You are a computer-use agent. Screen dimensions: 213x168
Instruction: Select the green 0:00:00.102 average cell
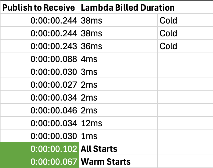click(x=54, y=149)
